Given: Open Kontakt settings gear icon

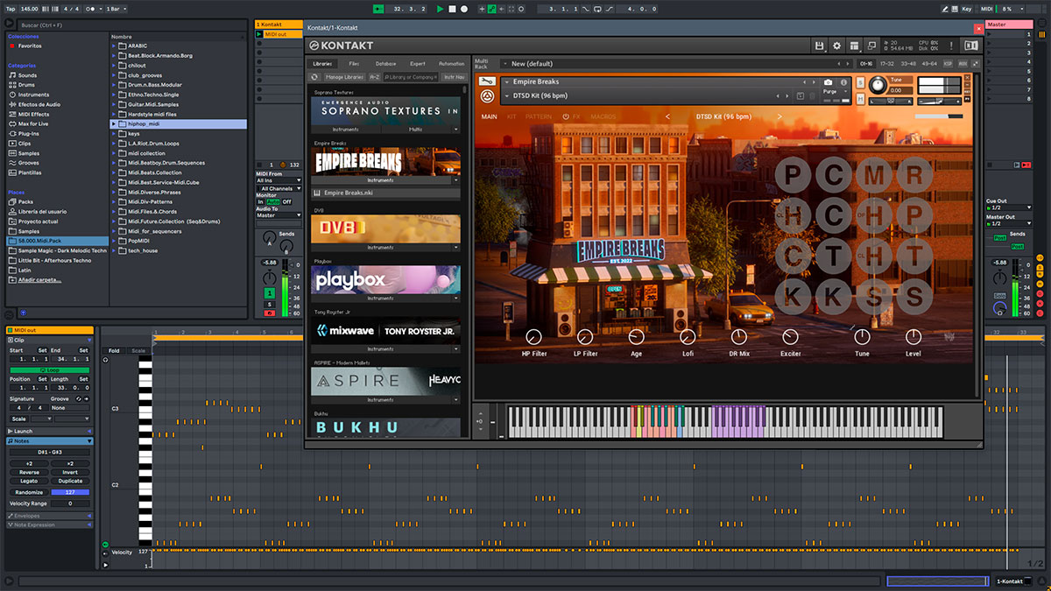Looking at the screenshot, I should pyautogui.click(x=836, y=46).
